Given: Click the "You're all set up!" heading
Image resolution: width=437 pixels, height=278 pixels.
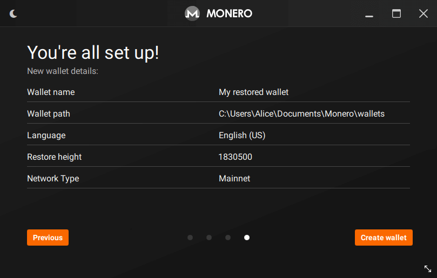Looking at the screenshot, I should point(93,52).
